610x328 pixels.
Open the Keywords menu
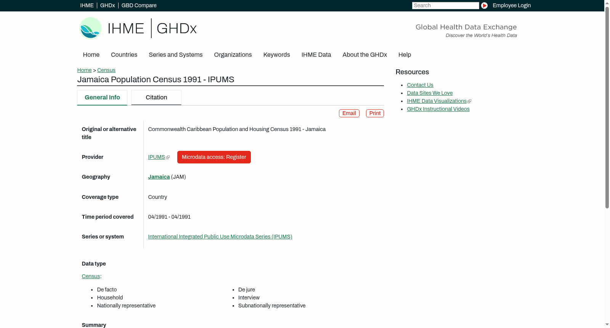tap(276, 54)
